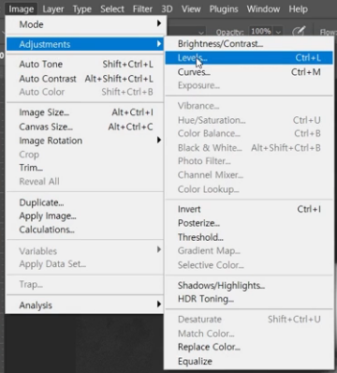Open the Help menu
The width and height of the screenshot is (337, 373).
[298, 9]
